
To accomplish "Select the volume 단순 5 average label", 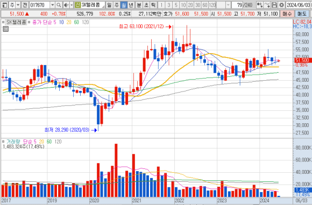I will coord(30,142).
